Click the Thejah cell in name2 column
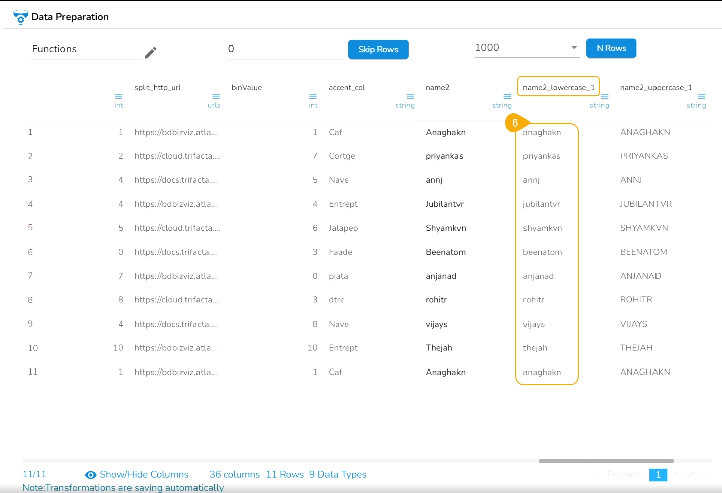The height and width of the screenshot is (493, 722). [439, 348]
